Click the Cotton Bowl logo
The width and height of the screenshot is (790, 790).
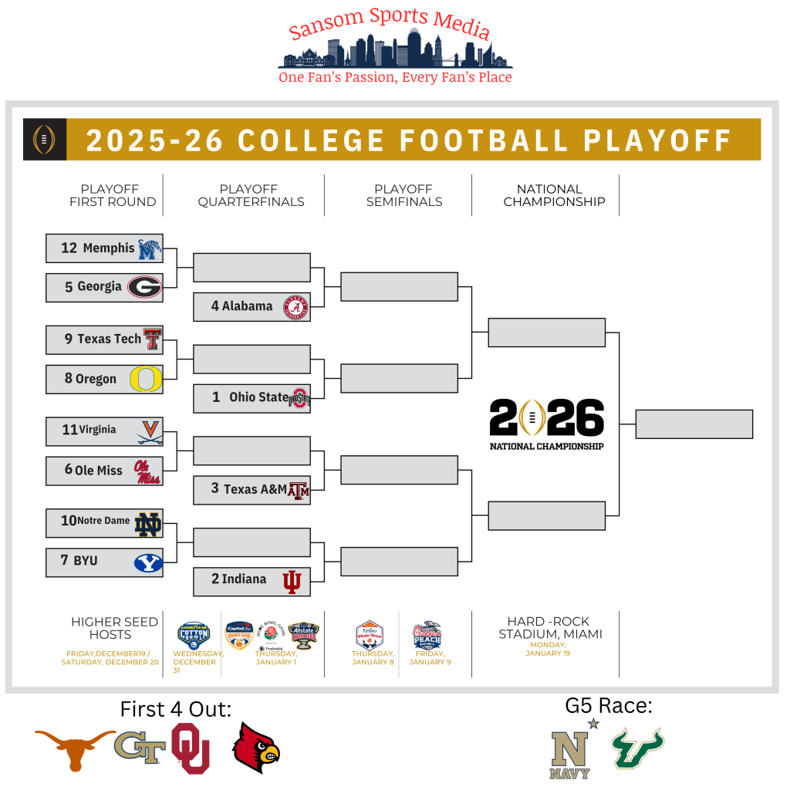click(193, 635)
